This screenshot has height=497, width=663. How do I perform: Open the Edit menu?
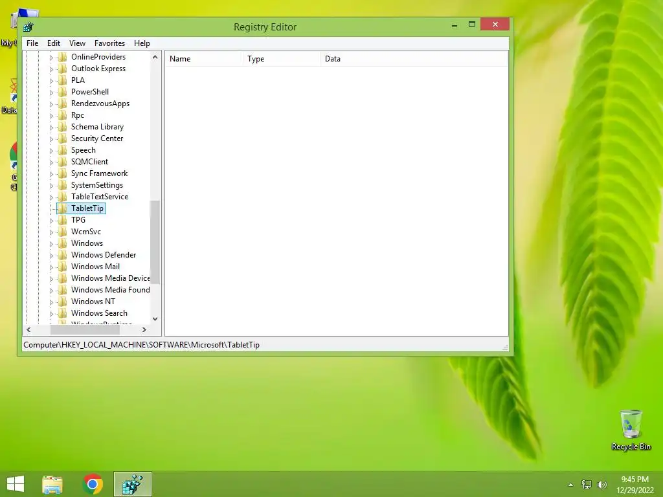(53, 43)
